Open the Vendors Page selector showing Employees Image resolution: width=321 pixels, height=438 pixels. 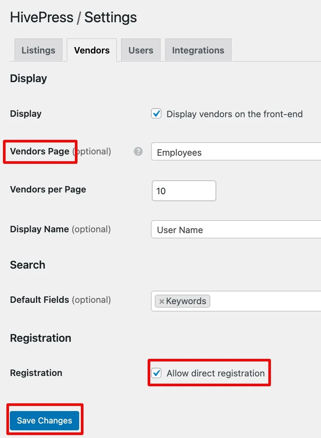235,152
